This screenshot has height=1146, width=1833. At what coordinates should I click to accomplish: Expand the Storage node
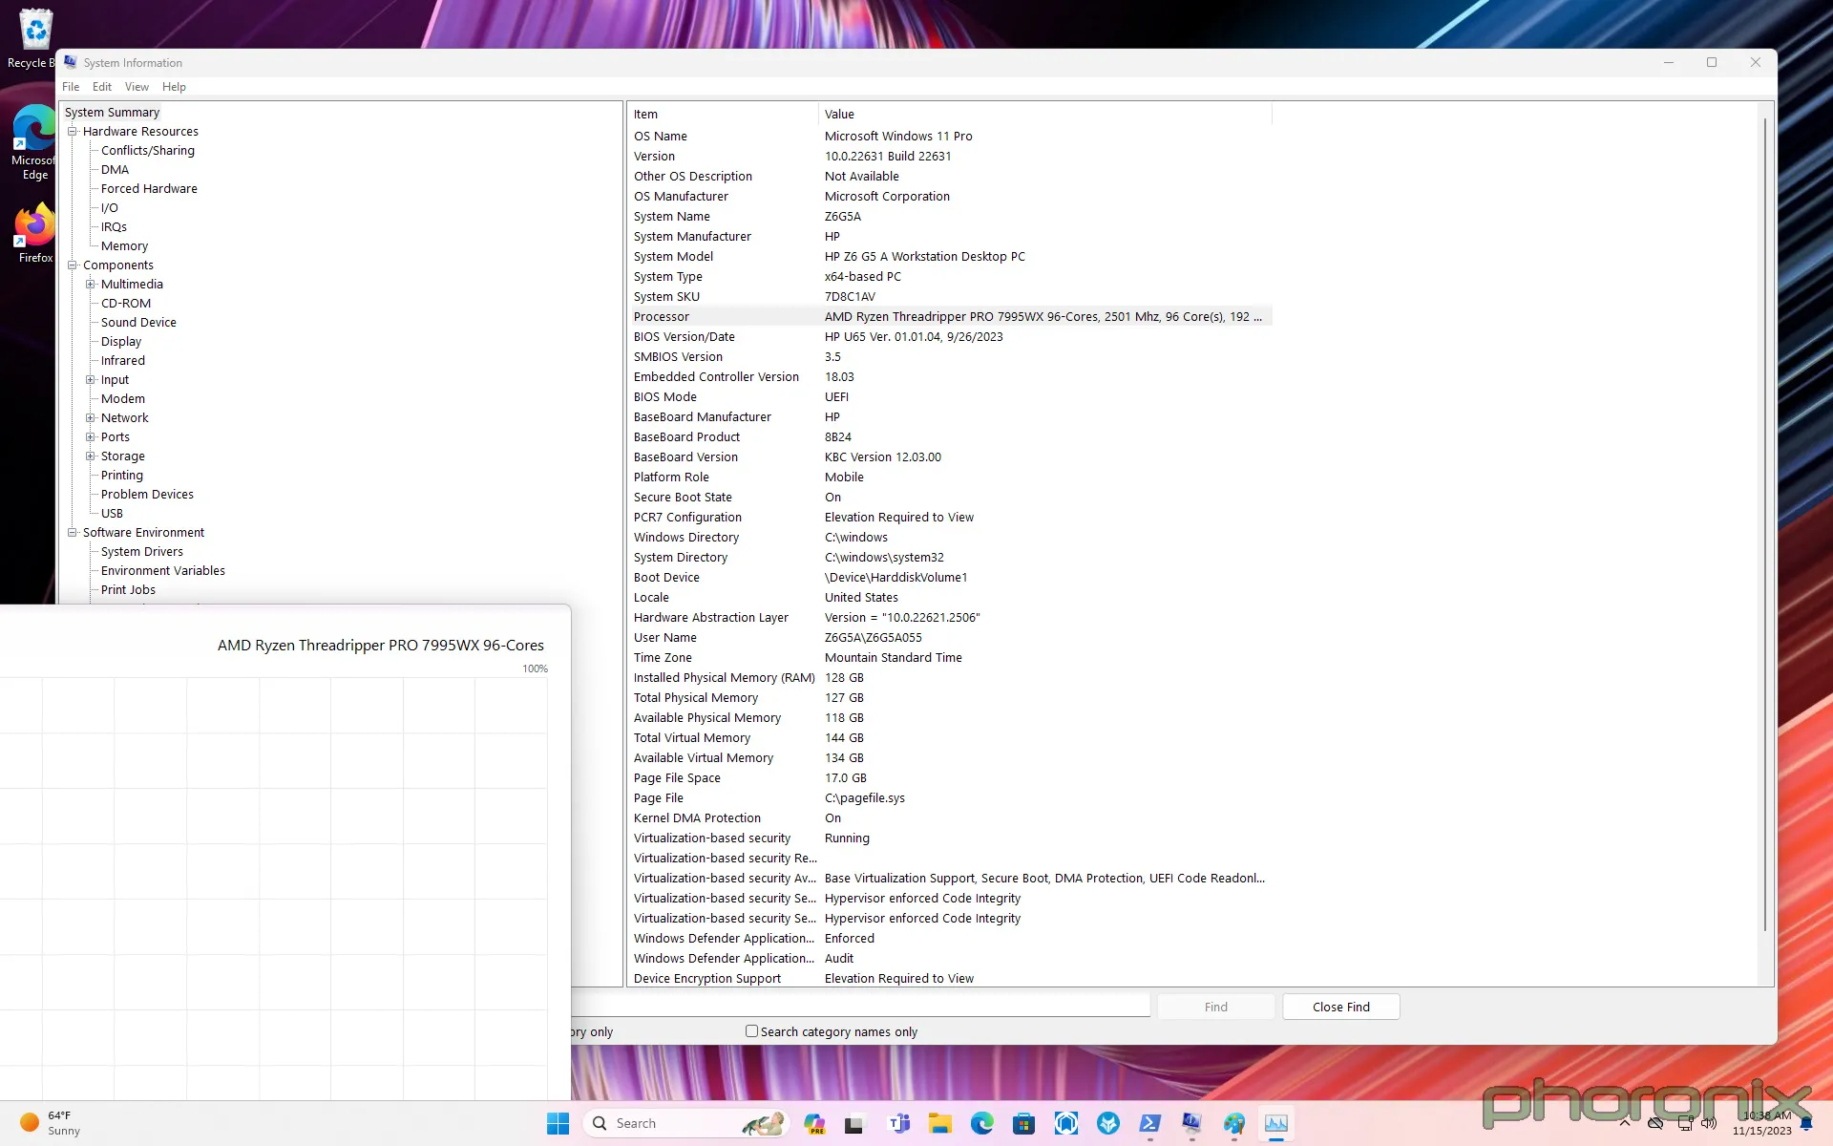(x=91, y=456)
